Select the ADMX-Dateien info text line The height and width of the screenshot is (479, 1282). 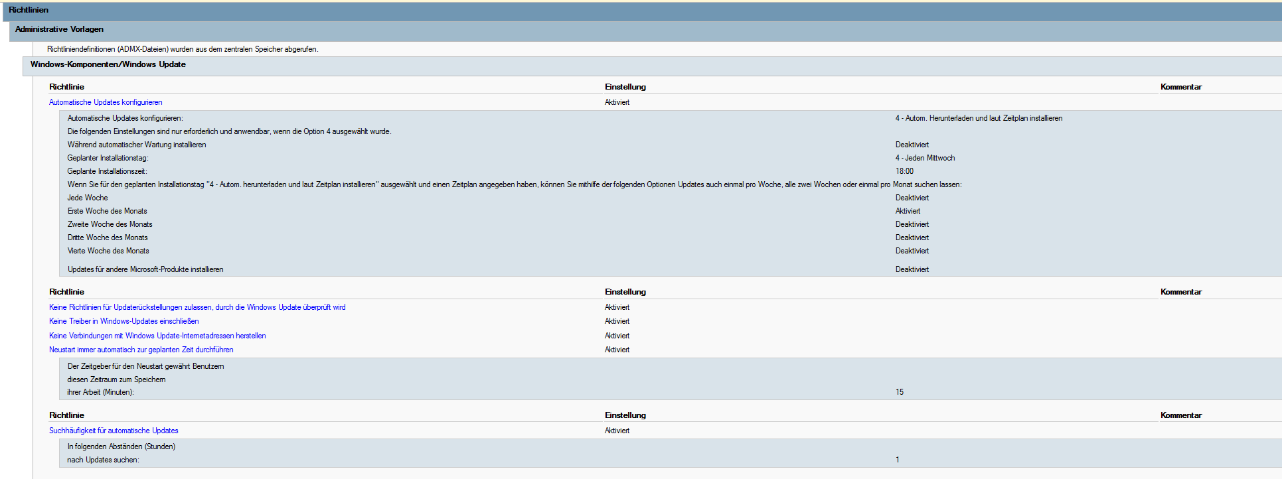pos(183,49)
